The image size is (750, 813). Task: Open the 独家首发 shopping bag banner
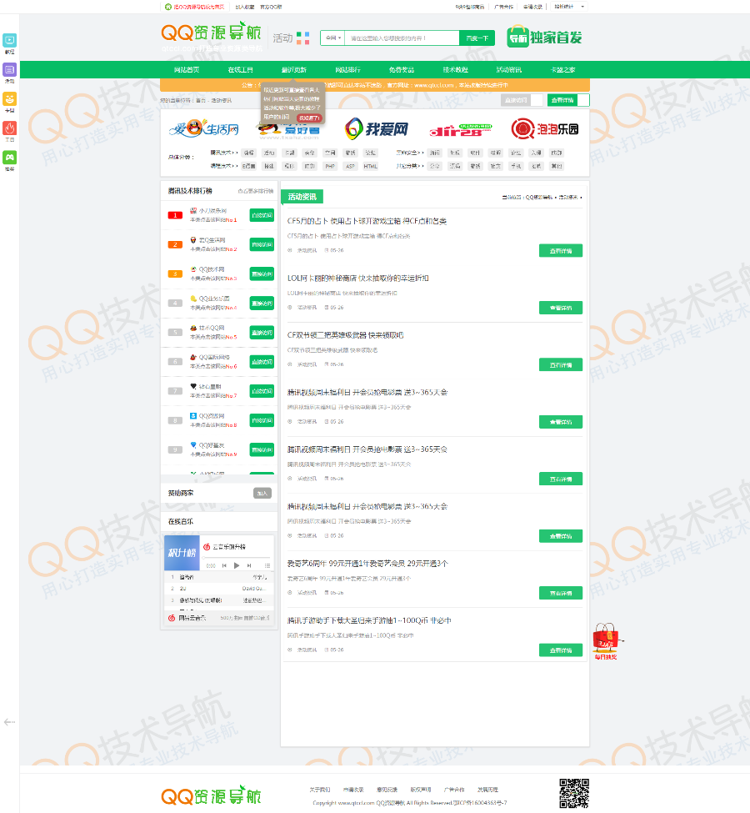[544, 37]
